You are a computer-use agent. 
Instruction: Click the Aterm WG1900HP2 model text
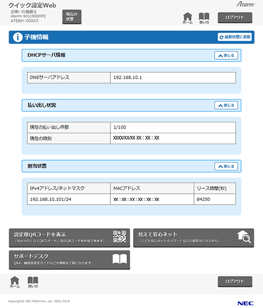pos(28,16)
